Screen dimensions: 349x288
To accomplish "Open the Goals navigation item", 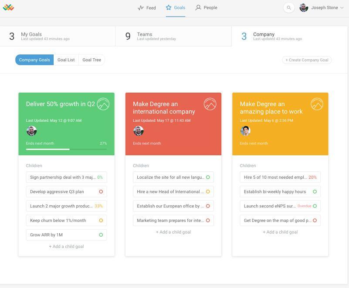I will [x=176, y=8].
